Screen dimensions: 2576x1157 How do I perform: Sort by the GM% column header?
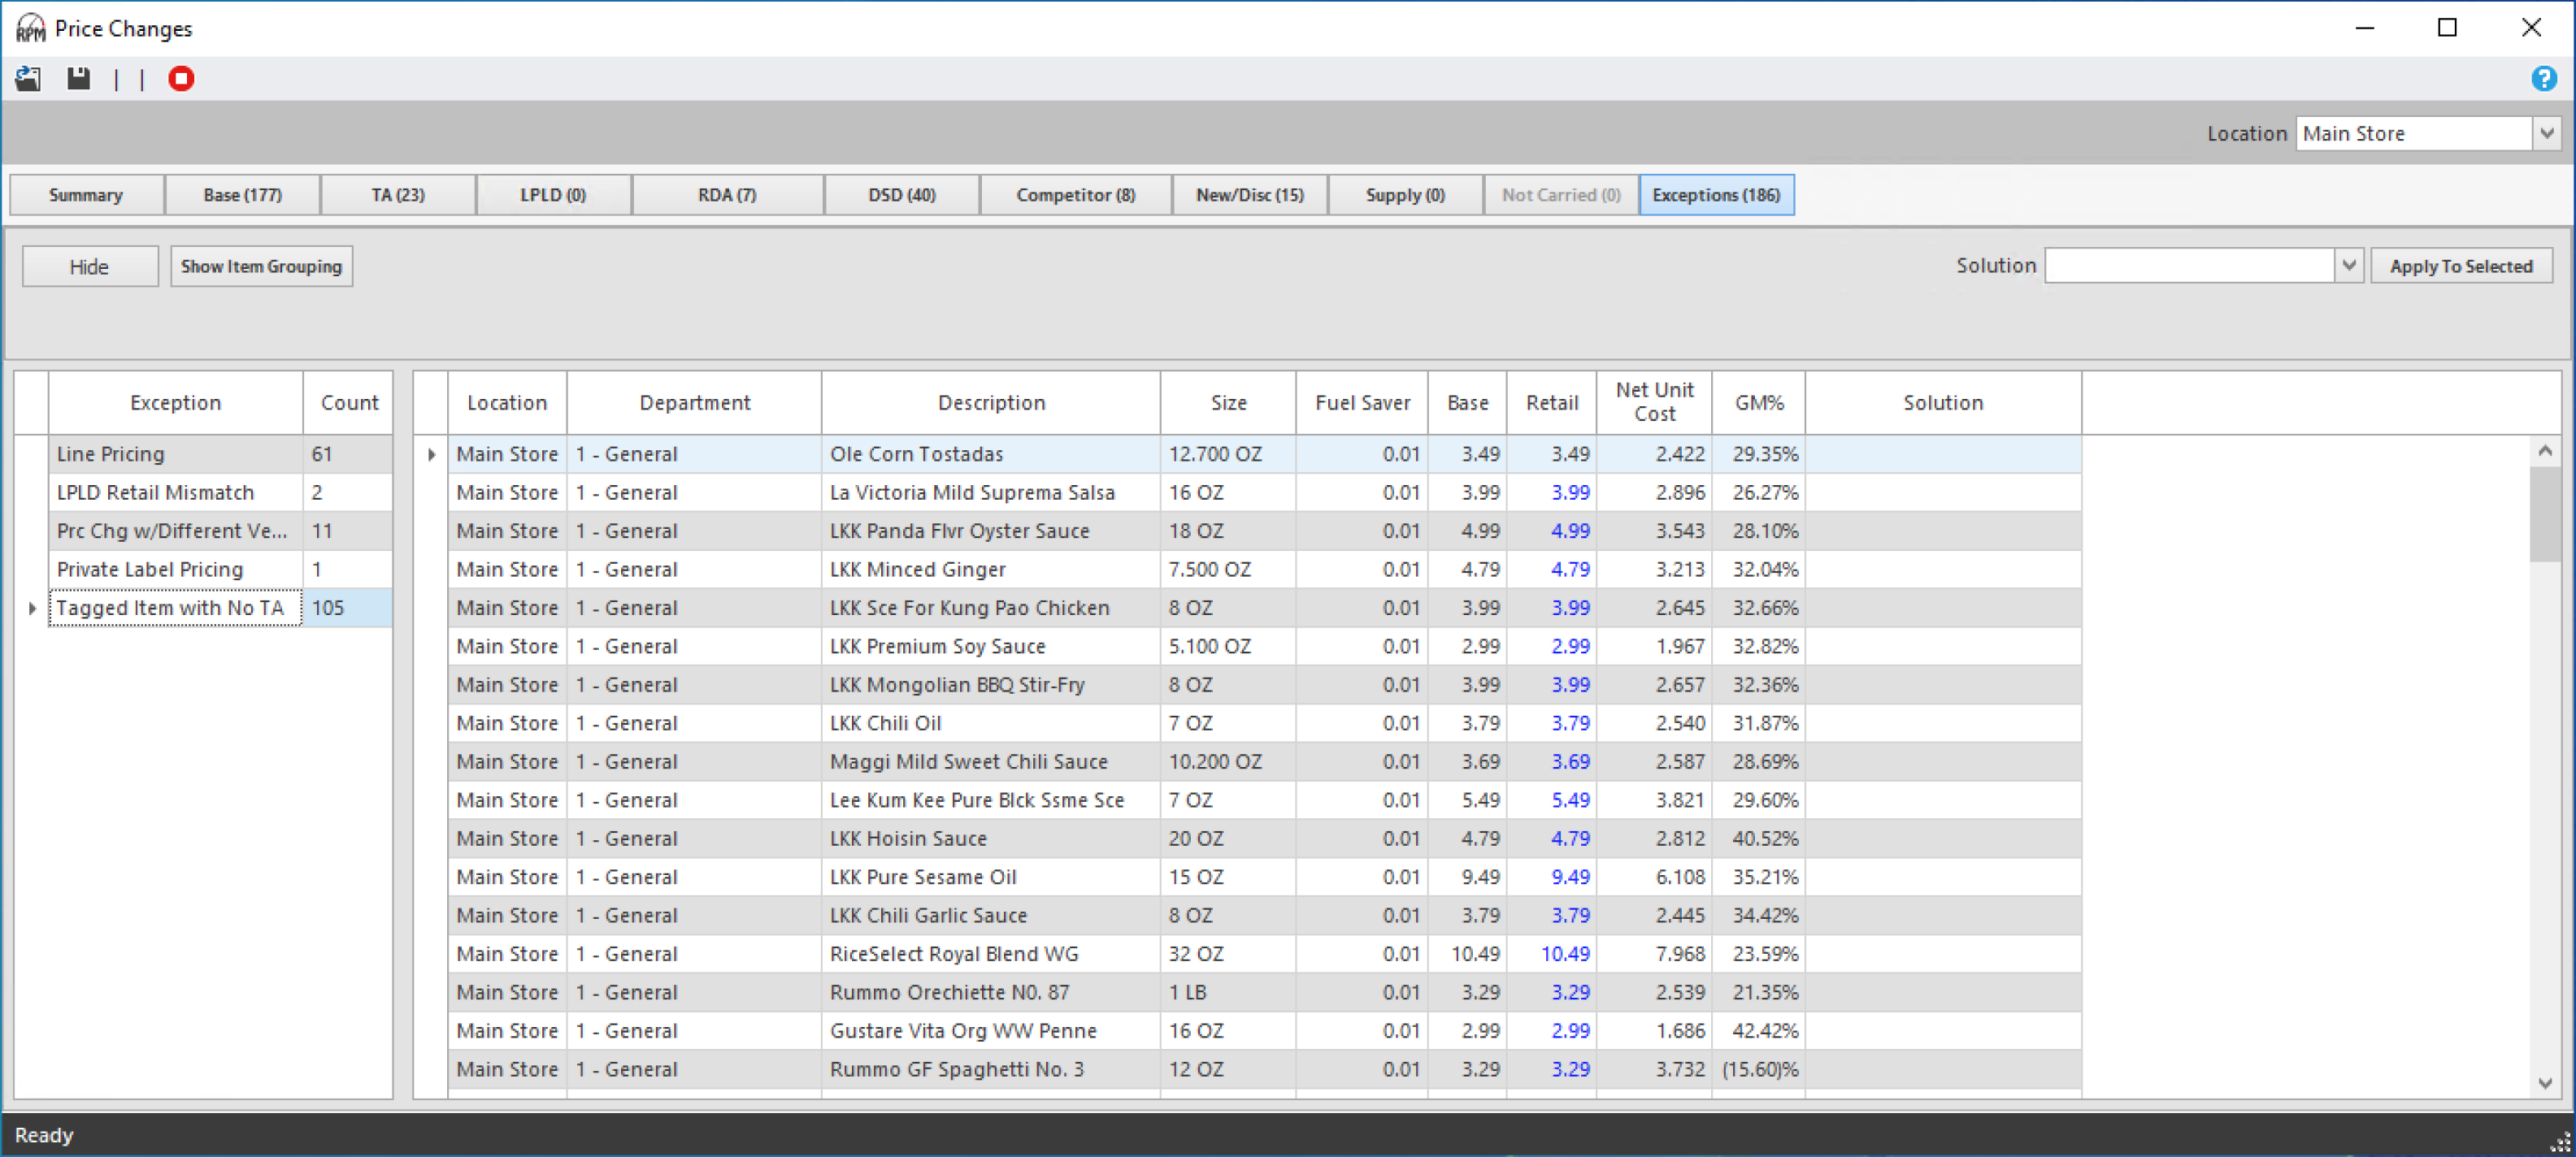point(1758,403)
